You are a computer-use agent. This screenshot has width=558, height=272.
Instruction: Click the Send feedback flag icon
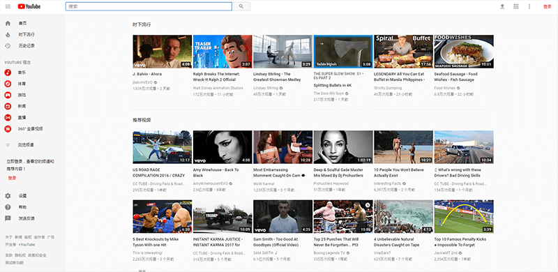coord(8,218)
